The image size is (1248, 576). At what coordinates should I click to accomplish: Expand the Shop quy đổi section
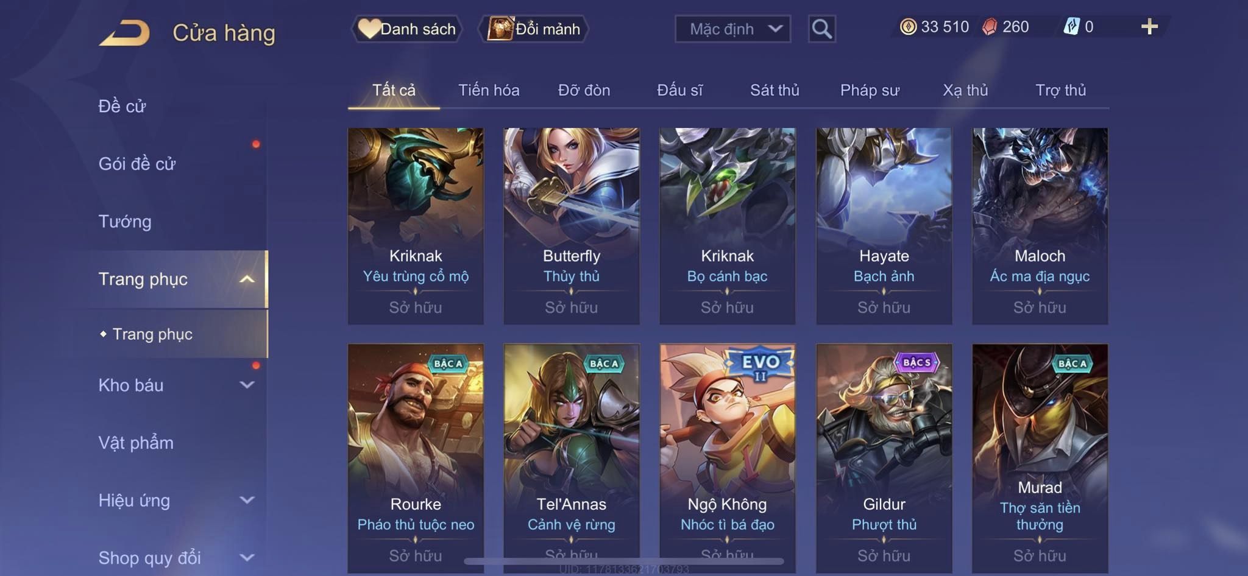point(247,557)
